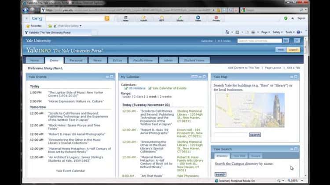The width and height of the screenshot is (330, 185).
Task: Click the green shield icon in Bing toolbar
Action: [x=286, y=18]
